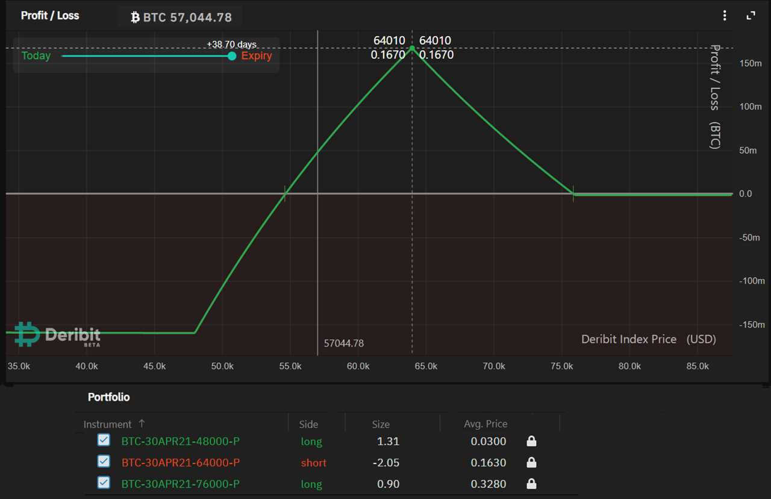Image resolution: width=771 pixels, height=499 pixels.
Task: Click the 0.0 y-axis tick label
Action: tap(745, 193)
